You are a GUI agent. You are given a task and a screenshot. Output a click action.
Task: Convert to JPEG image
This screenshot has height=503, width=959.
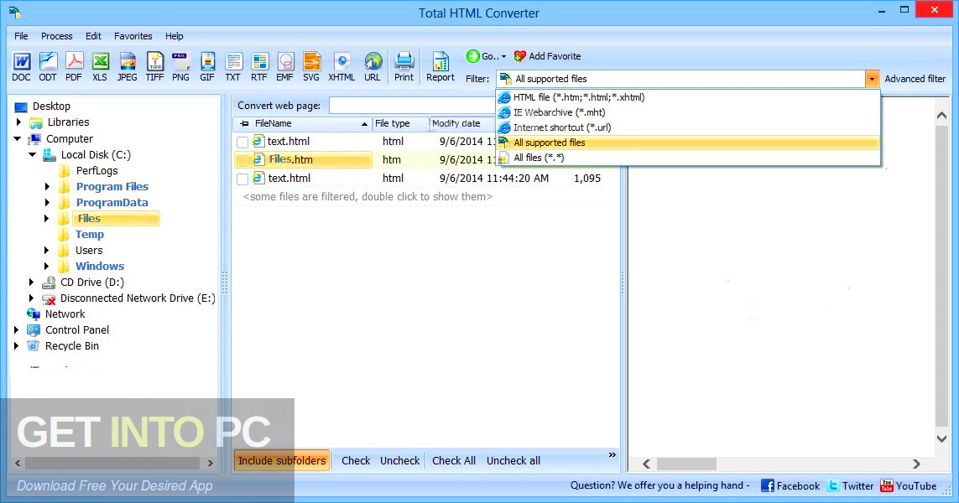pos(128,66)
